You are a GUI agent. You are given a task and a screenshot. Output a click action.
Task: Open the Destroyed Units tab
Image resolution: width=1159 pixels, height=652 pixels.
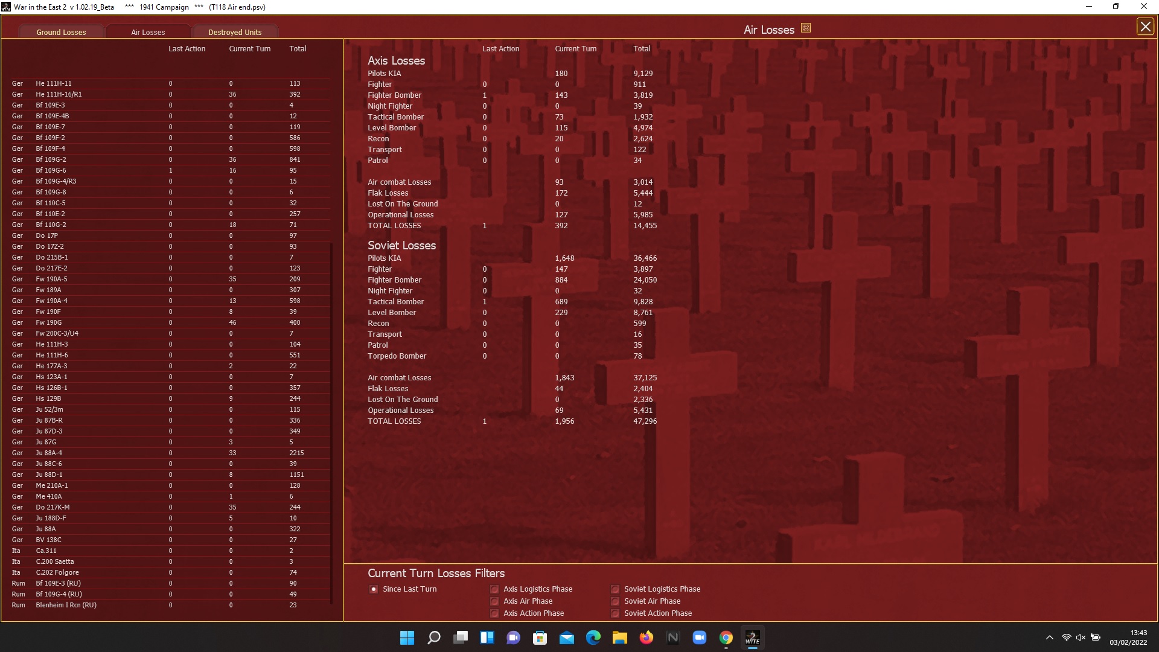[x=235, y=32]
